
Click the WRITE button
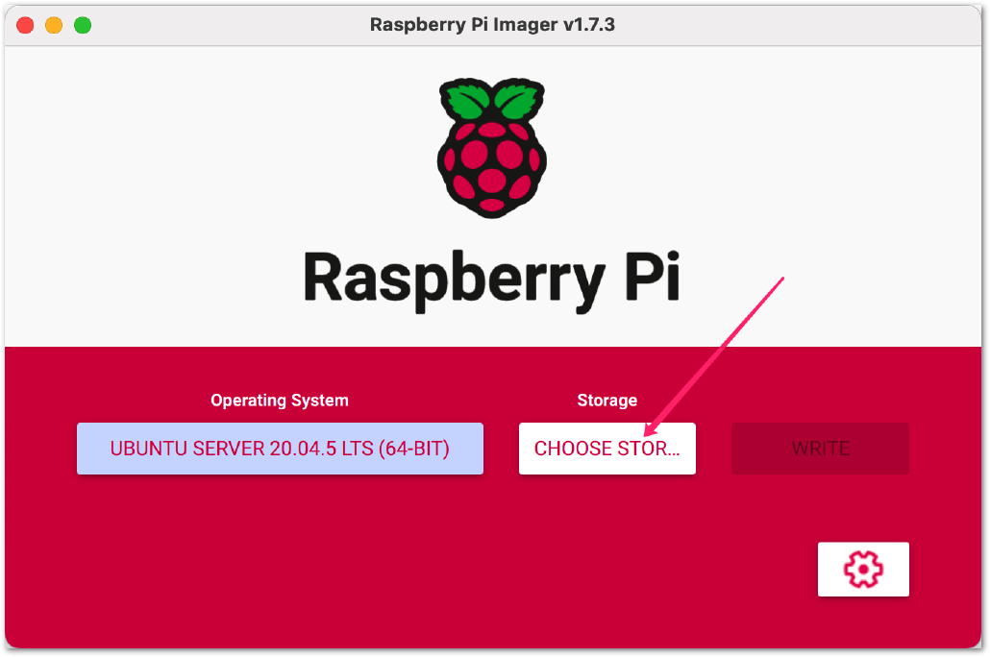[820, 449]
